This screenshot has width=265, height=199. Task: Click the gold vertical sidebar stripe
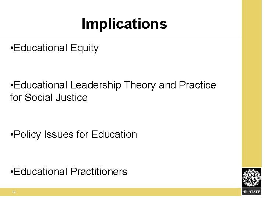252,83
